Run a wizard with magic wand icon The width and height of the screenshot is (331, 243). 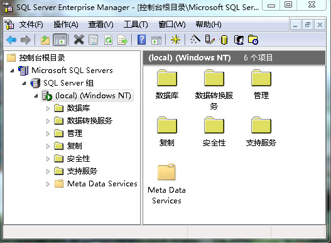tap(195, 40)
